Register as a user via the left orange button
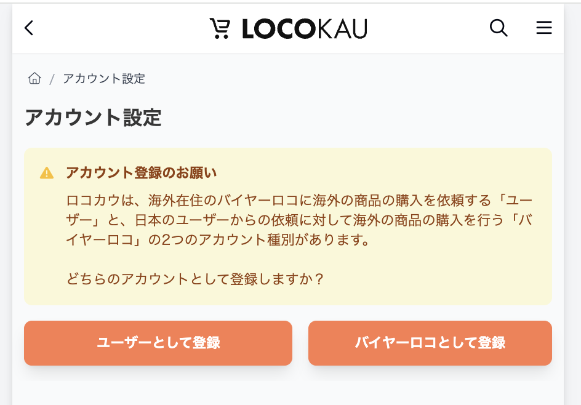581x405 pixels. click(x=158, y=343)
